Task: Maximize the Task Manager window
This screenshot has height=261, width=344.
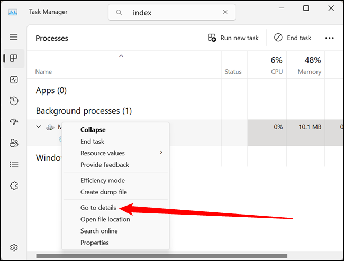Action: pos(306,8)
